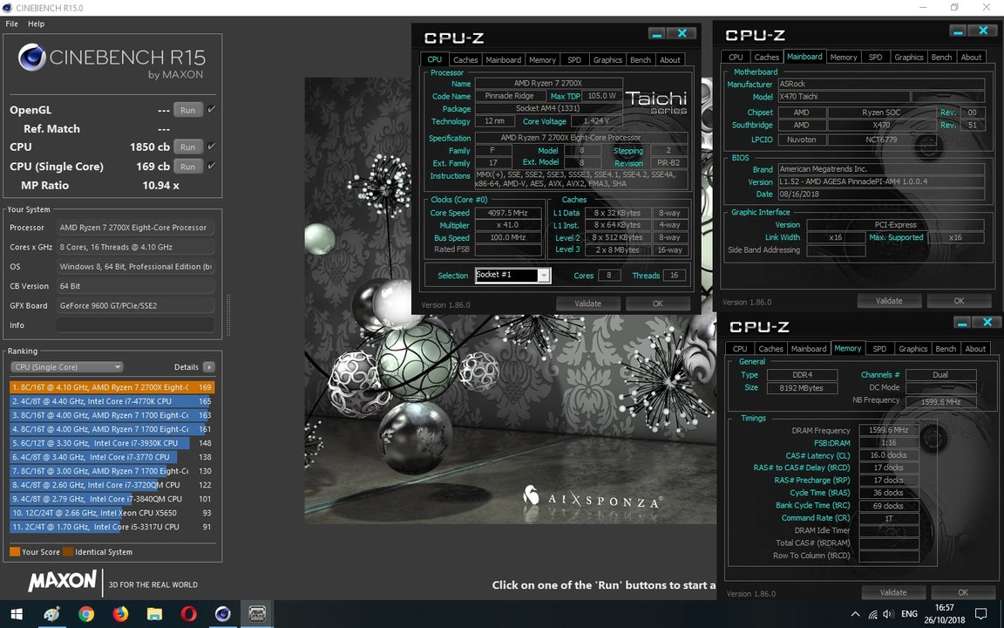Open the Ranking CPU (Single Core) dropdown
The height and width of the screenshot is (628, 1004).
pyautogui.click(x=66, y=367)
